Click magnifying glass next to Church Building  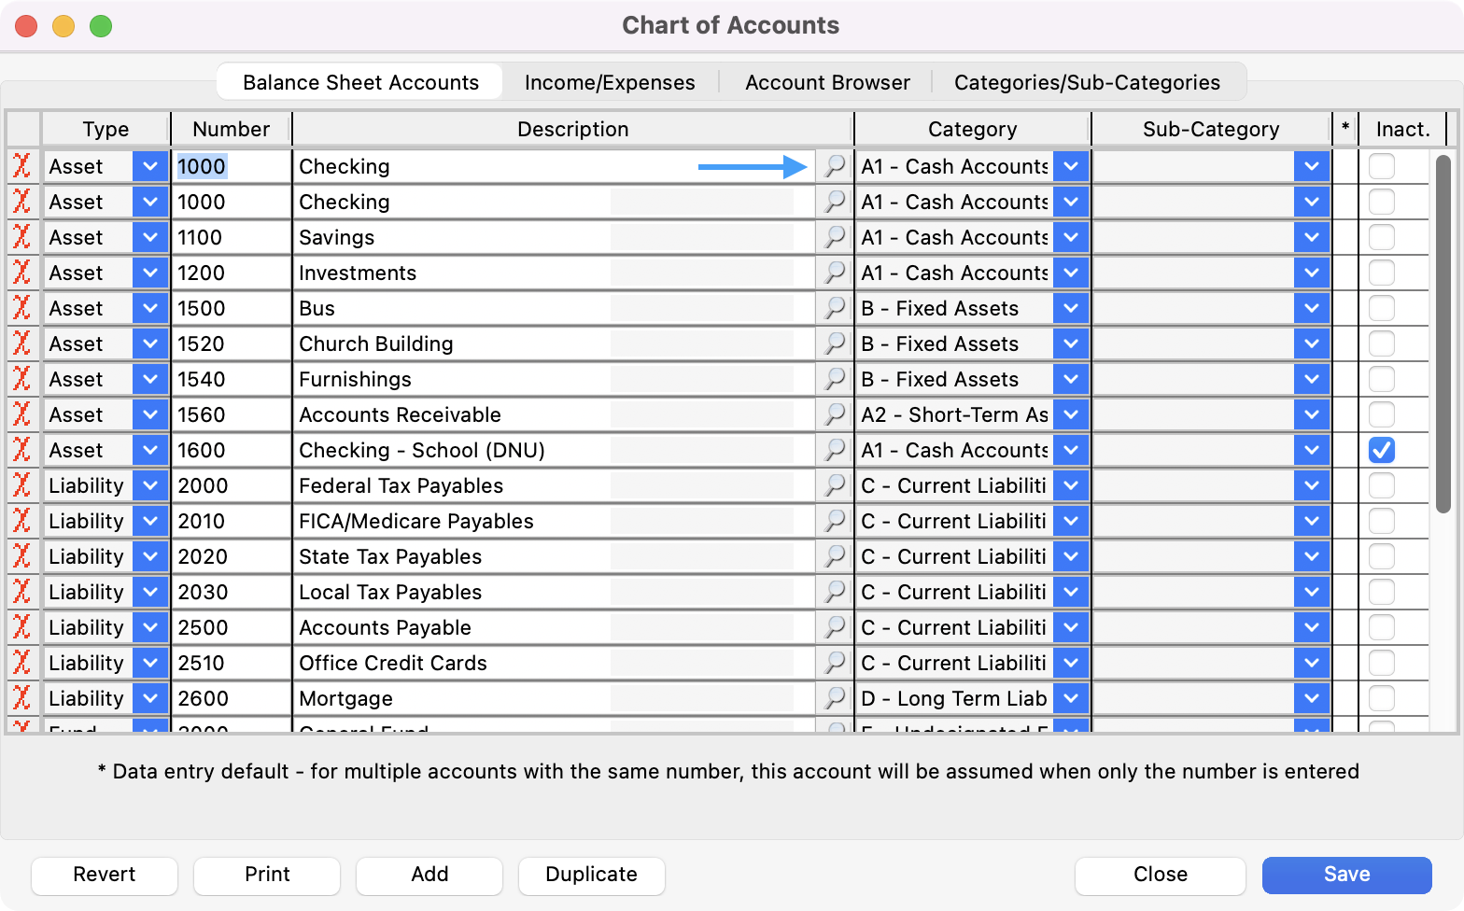834,343
